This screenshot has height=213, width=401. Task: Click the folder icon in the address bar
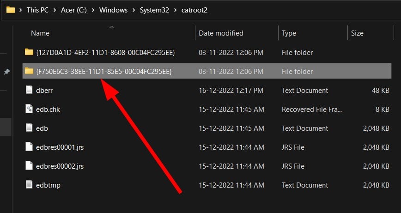(x=11, y=10)
